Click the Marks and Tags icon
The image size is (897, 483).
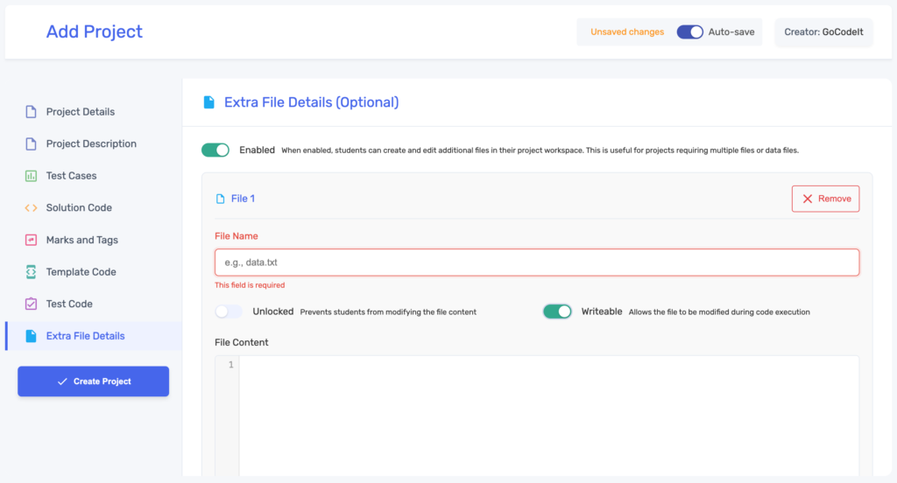pyautogui.click(x=31, y=240)
